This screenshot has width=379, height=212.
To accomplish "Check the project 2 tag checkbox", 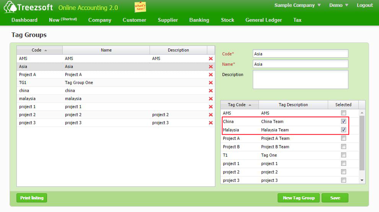I will (344, 172).
